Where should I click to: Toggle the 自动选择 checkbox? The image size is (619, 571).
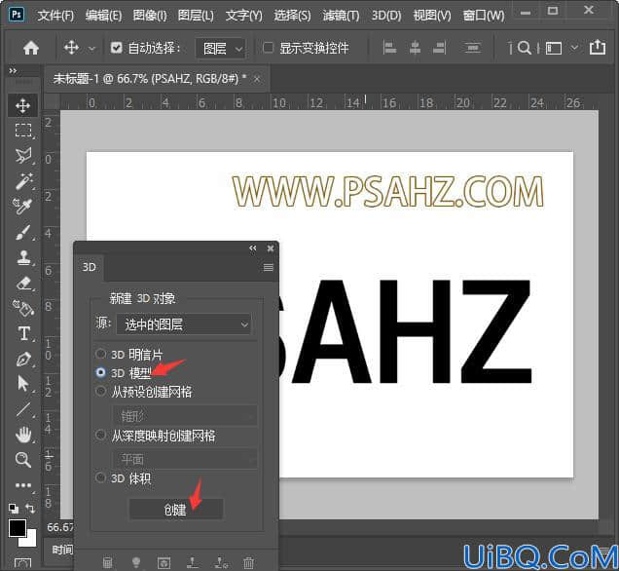tap(117, 48)
